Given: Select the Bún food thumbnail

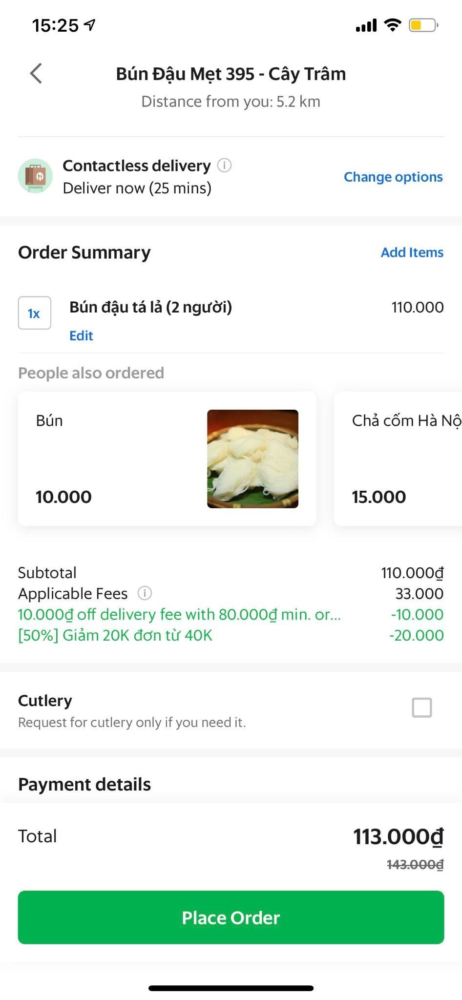Looking at the screenshot, I should 252,459.
